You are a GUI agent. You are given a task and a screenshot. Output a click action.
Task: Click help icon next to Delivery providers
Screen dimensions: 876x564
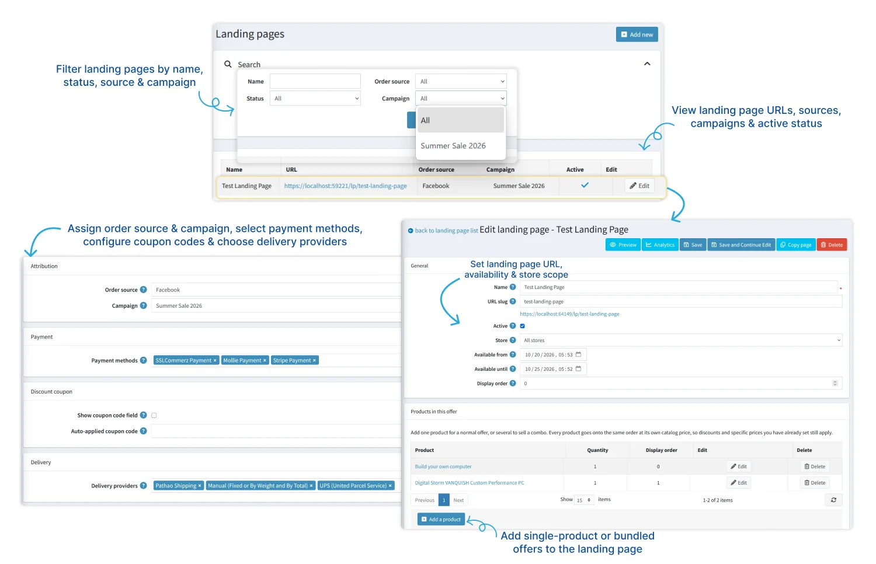click(143, 486)
